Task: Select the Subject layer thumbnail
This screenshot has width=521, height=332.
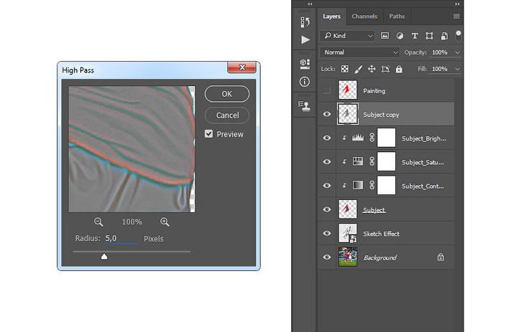Action: (x=348, y=209)
